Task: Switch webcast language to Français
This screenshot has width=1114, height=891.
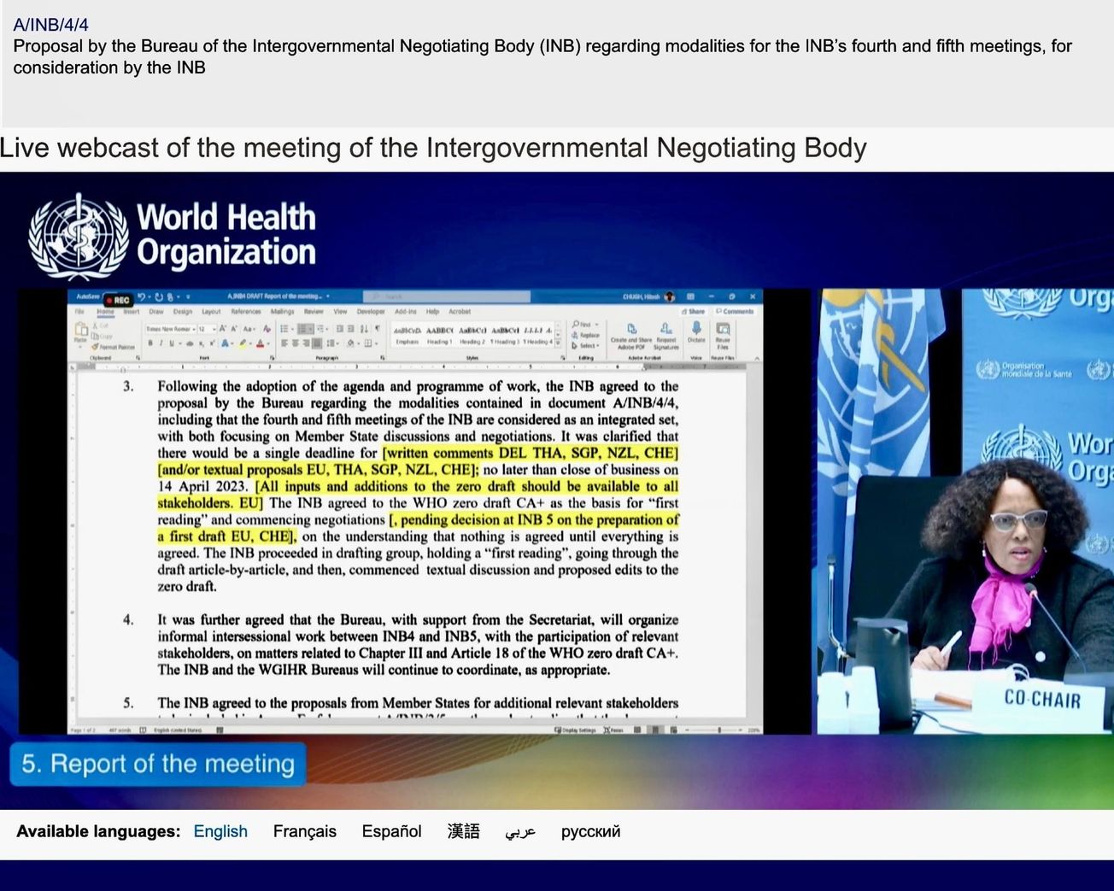Action: point(304,830)
